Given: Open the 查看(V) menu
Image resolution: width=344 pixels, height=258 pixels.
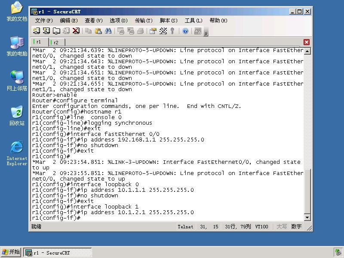Looking at the screenshot, I should tap(94, 21).
